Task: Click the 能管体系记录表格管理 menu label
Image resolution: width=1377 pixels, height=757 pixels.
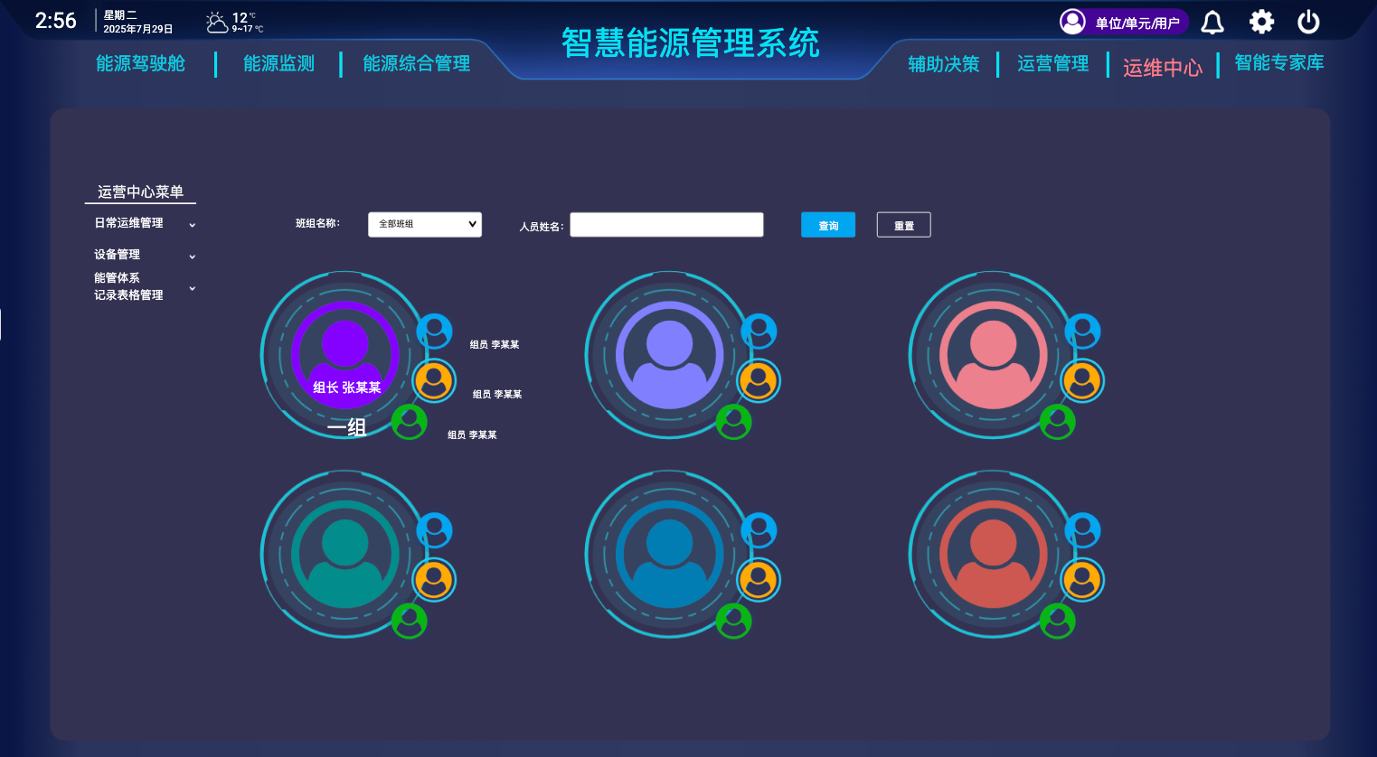Action: [128, 286]
